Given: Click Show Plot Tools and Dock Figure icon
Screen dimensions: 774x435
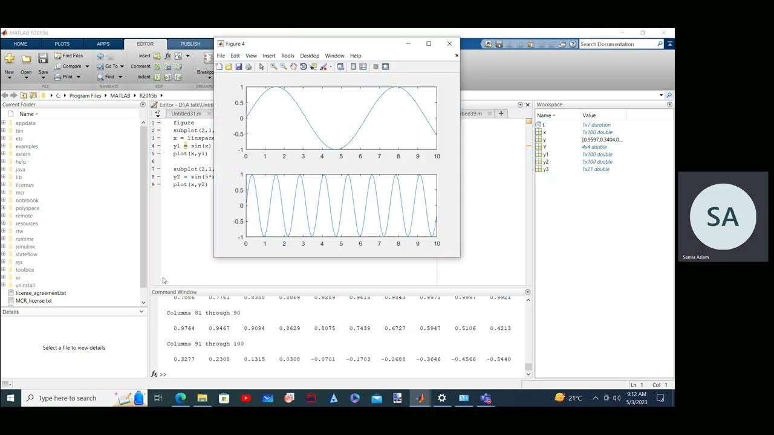Looking at the screenshot, I should 385,66.
